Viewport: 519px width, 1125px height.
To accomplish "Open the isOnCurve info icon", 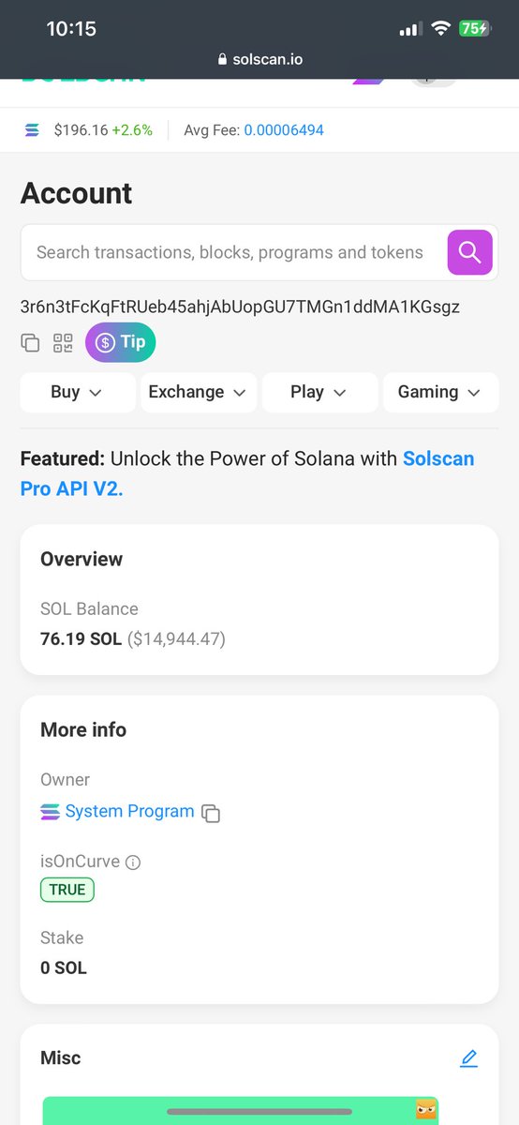I will click(x=133, y=862).
